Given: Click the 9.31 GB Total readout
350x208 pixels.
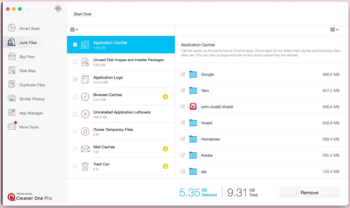Looking at the screenshot, I should point(243,192).
